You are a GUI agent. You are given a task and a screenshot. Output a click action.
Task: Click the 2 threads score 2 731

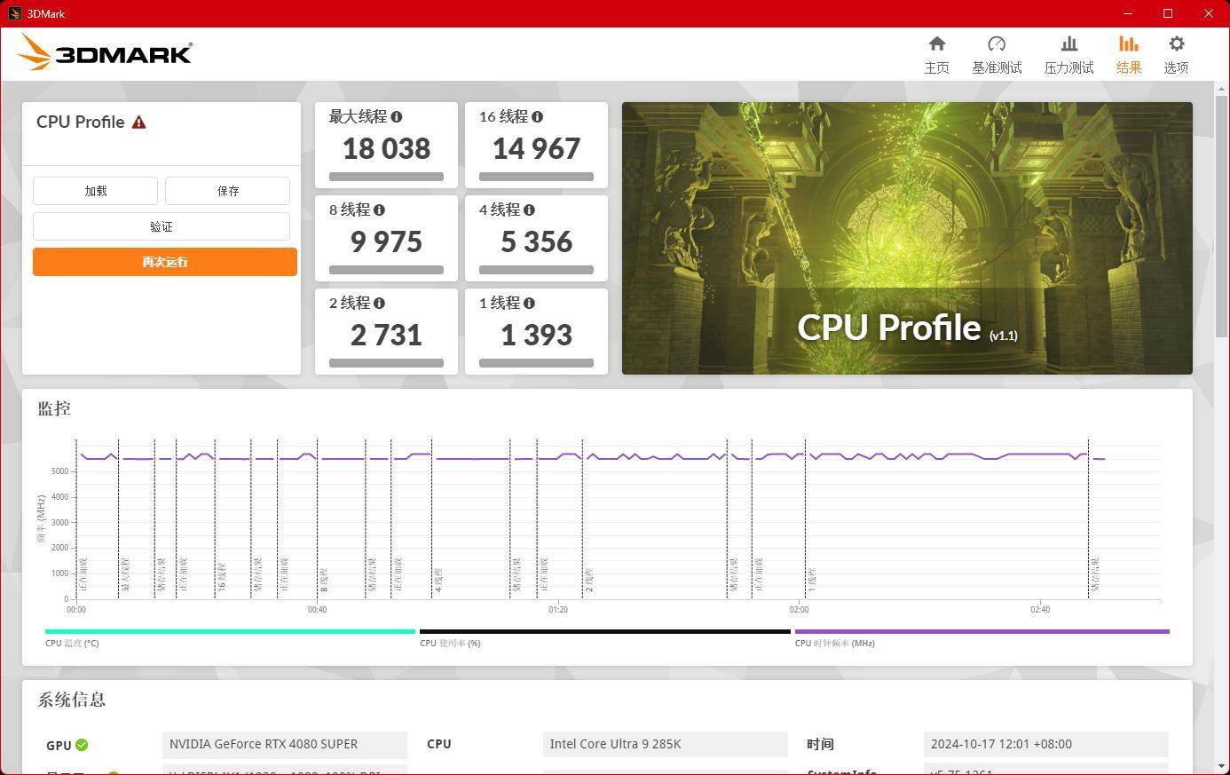point(386,335)
